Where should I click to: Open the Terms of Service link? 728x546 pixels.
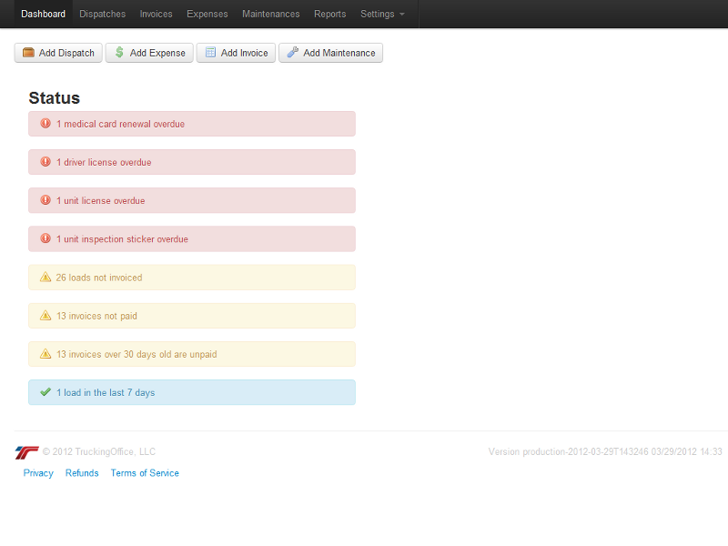click(145, 473)
